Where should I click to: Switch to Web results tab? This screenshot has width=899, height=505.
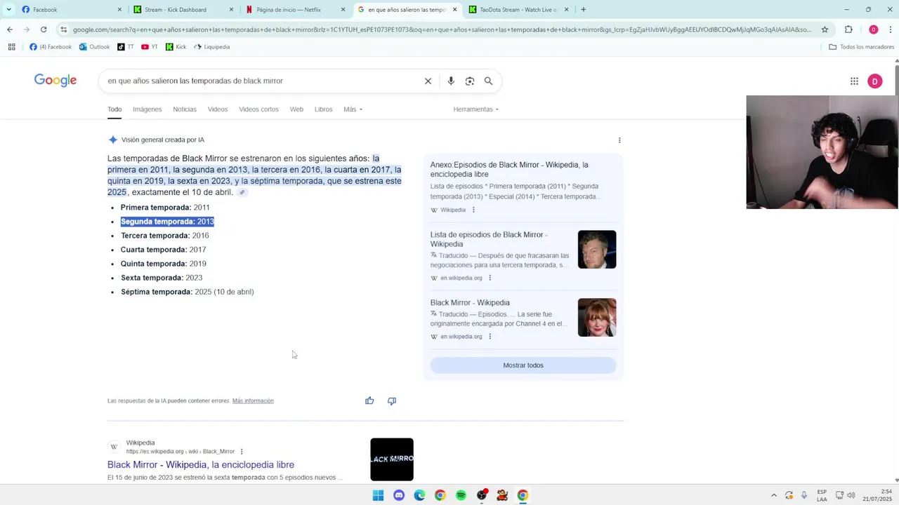click(x=296, y=109)
